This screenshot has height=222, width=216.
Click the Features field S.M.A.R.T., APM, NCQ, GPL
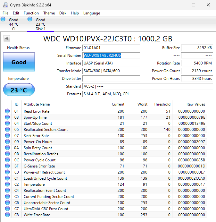pyautogui.click(x=147, y=94)
